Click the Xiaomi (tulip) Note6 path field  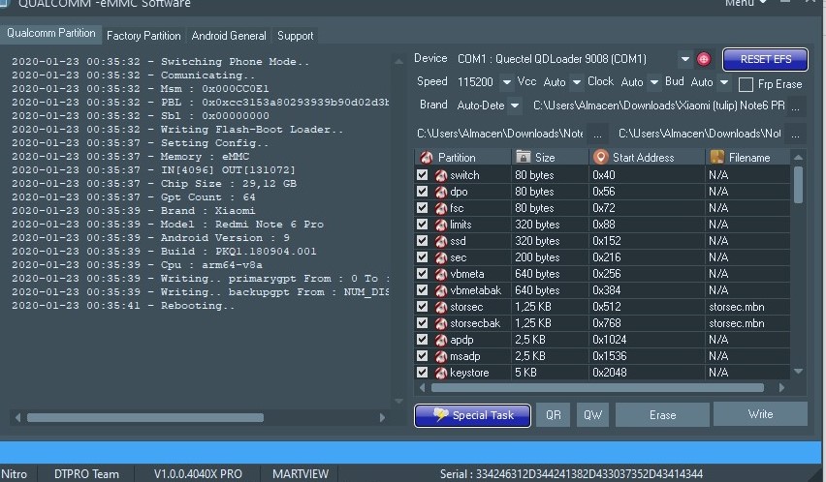point(659,105)
